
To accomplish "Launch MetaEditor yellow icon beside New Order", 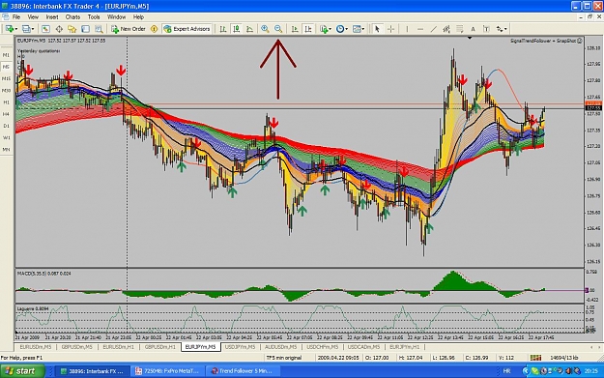I will click(x=154, y=29).
